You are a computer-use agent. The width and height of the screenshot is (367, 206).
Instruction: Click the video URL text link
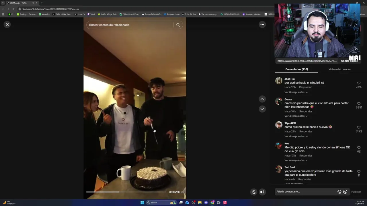307,61
